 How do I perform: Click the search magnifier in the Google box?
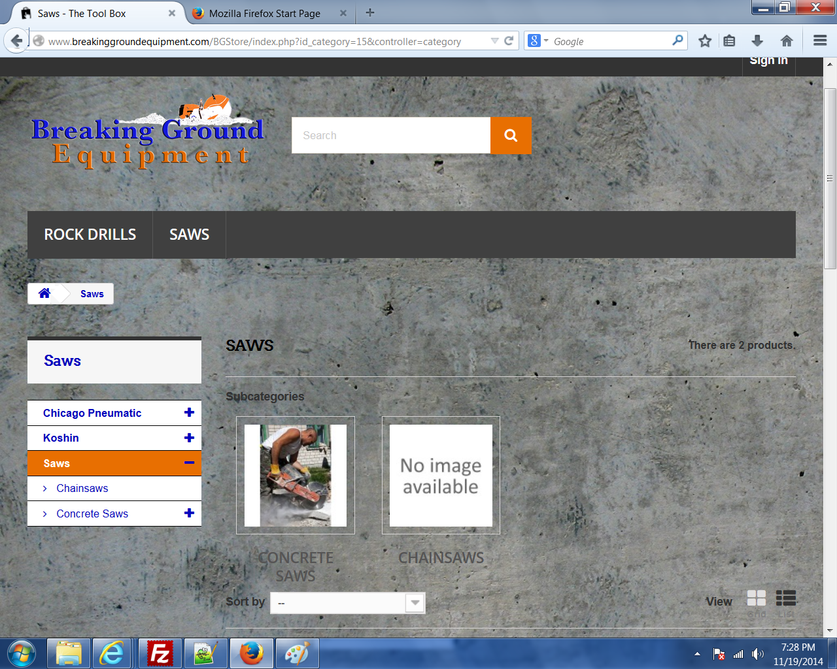point(678,41)
